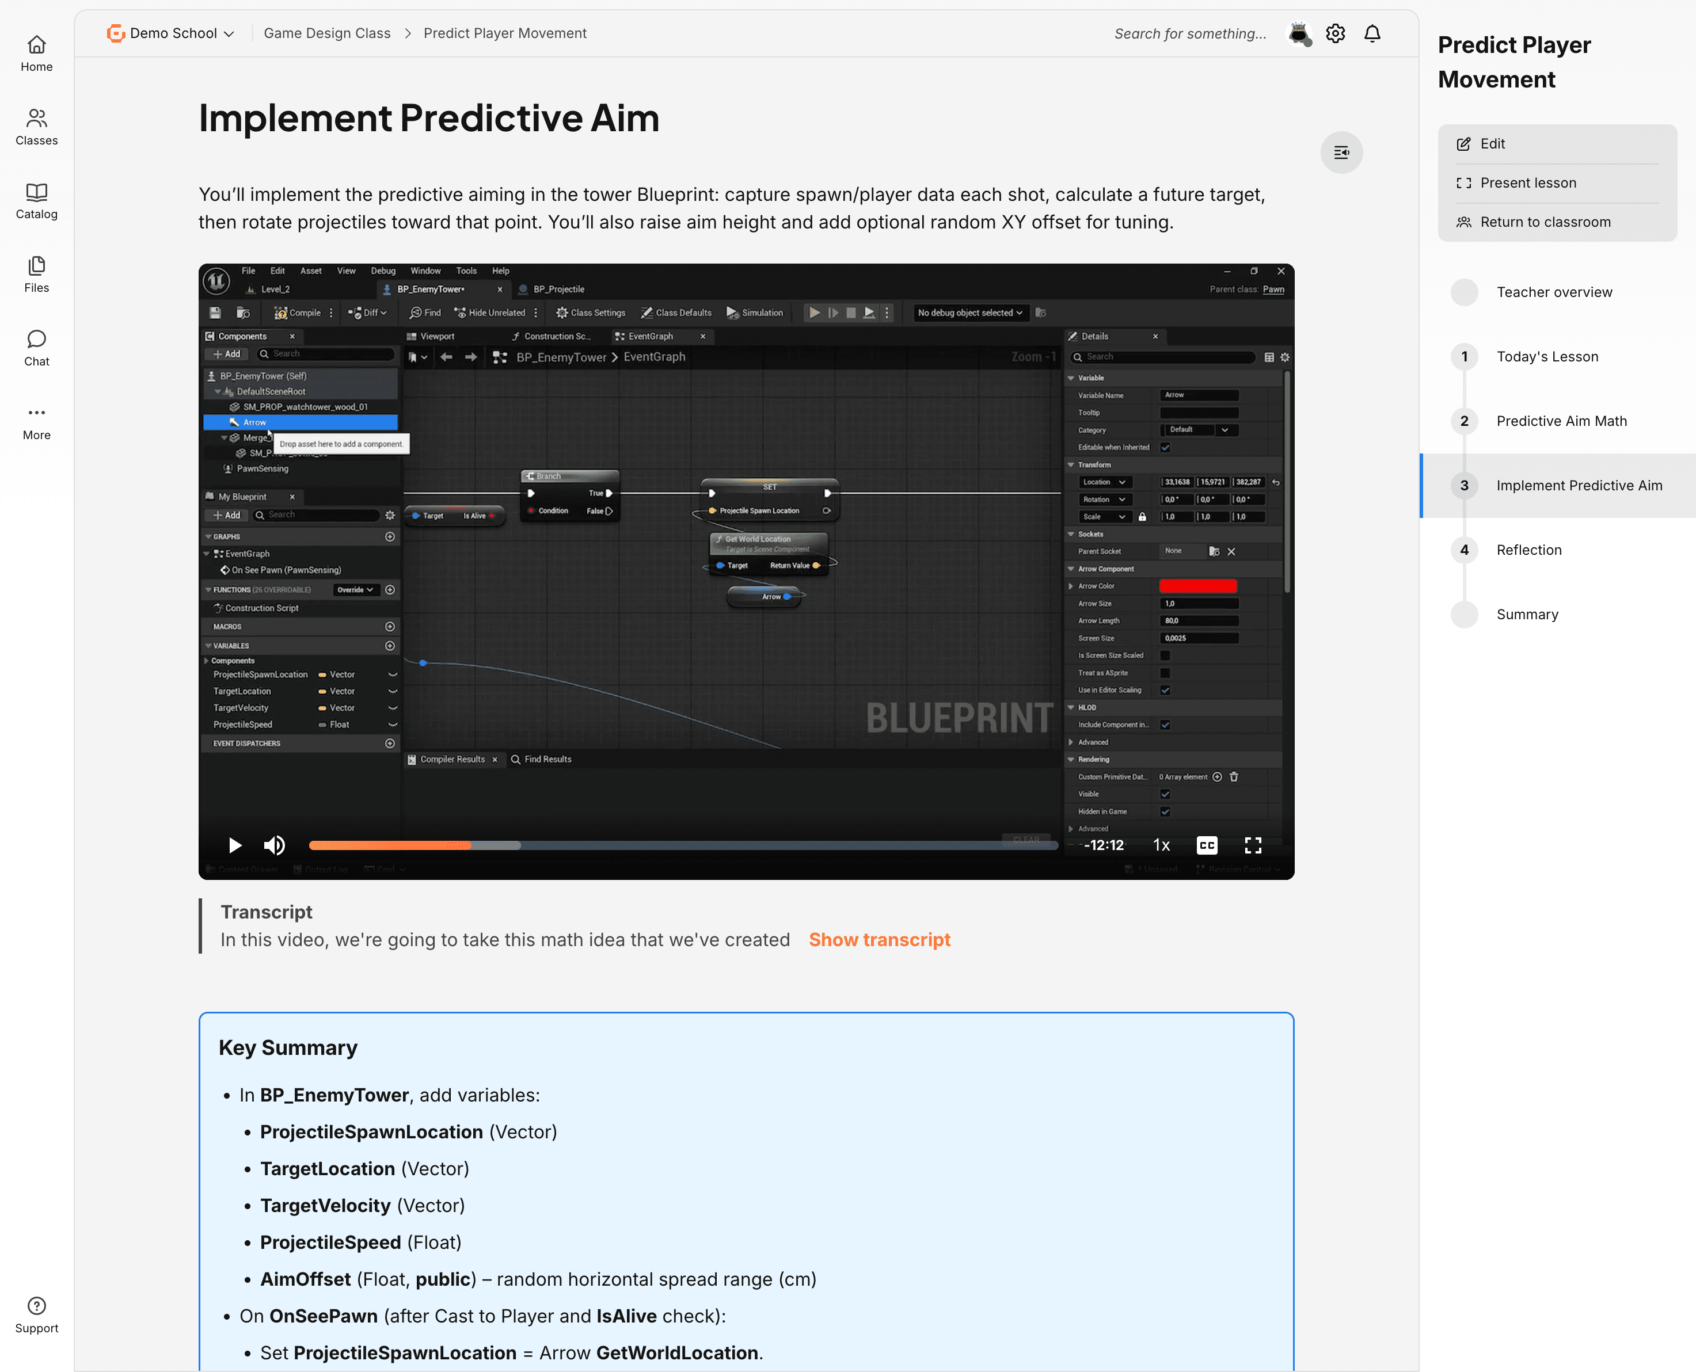This screenshot has width=1696, height=1372.
Task: Click the search field in the top bar
Action: [1190, 33]
